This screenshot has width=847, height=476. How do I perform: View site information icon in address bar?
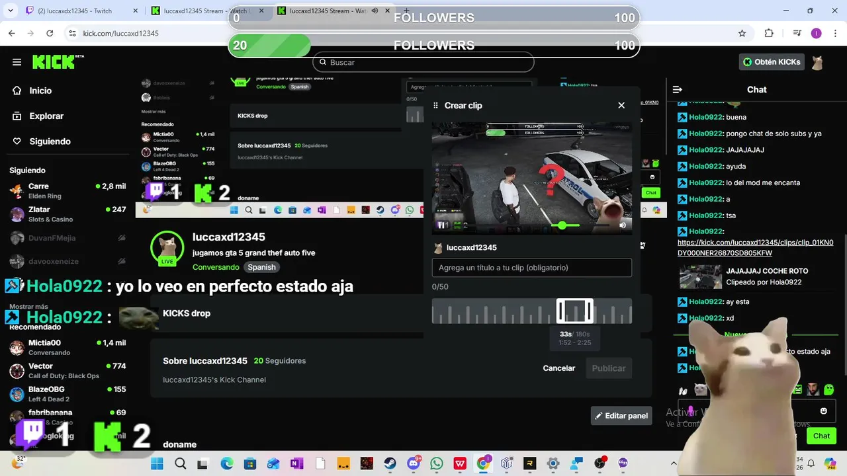[x=72, y=33]
